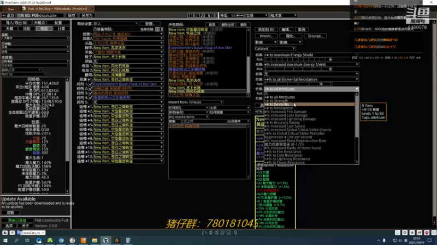This screenshot has width=437, height=245.
Task: Click the level minus stepper
Action: pyautogui.click(x=241, y=16)
